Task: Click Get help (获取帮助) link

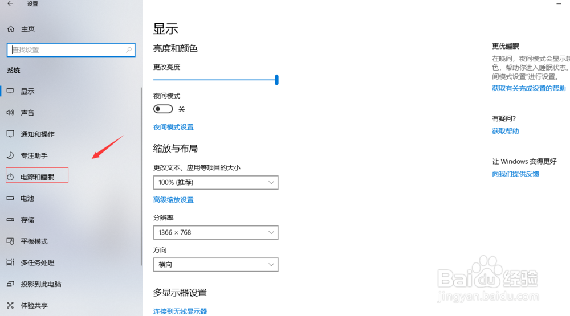Action: click(x=506, y=131)
